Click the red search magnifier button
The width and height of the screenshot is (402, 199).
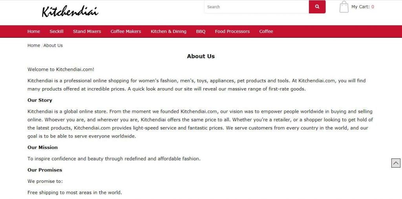(317, 7)
